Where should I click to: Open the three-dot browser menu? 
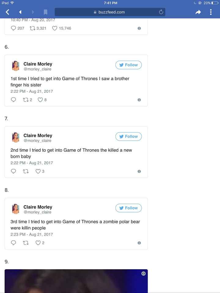(x=211, y=12)
